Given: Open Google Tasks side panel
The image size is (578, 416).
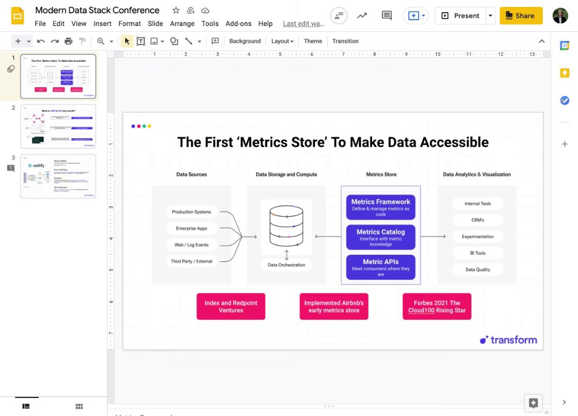Looking at the screenshot, I should point(564,101).
